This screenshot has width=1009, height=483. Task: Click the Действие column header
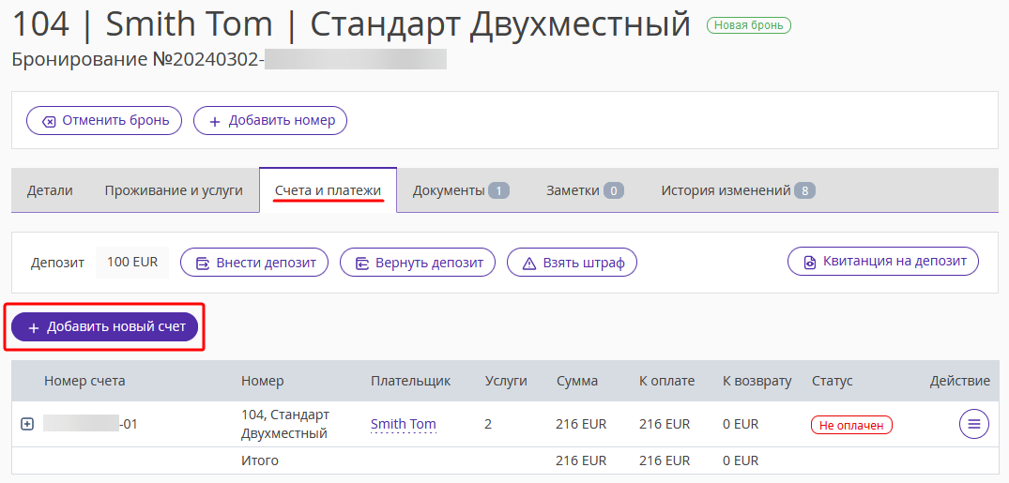coord(959,381)
